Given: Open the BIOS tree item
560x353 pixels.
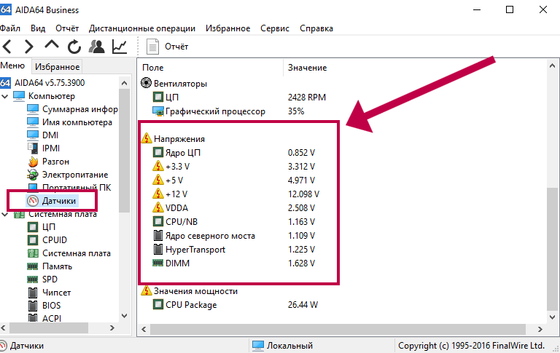Looking at the screenshot, I should click(x=44, y=306).
